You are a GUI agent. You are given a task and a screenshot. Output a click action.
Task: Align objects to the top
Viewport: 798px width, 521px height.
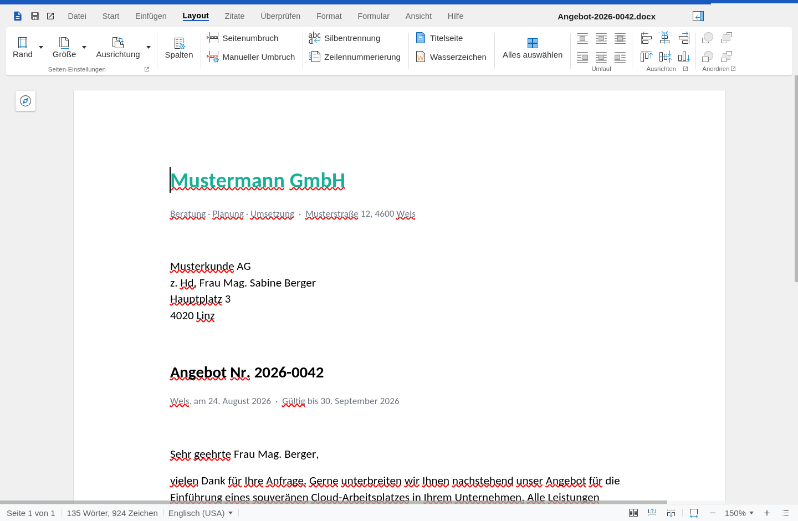646,57
